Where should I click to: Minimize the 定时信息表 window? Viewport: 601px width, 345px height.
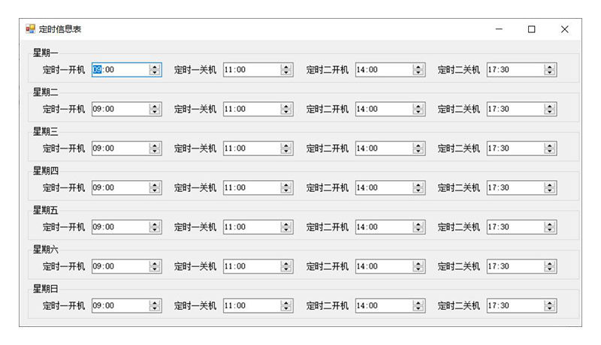pos(499,29)
